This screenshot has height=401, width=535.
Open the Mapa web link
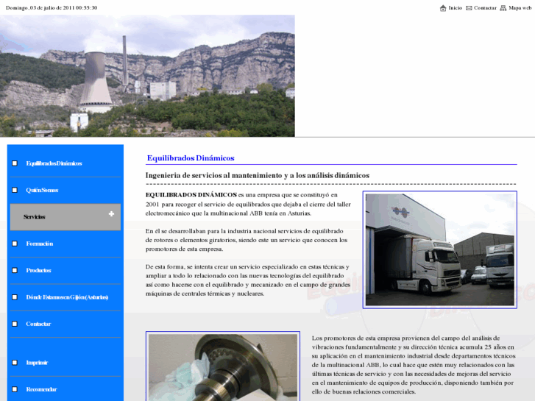[x=520, y=8]
